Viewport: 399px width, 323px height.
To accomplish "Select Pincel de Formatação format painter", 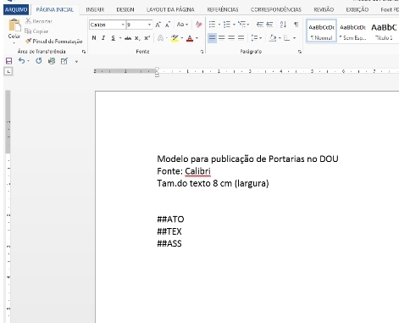I will point(53,42).
